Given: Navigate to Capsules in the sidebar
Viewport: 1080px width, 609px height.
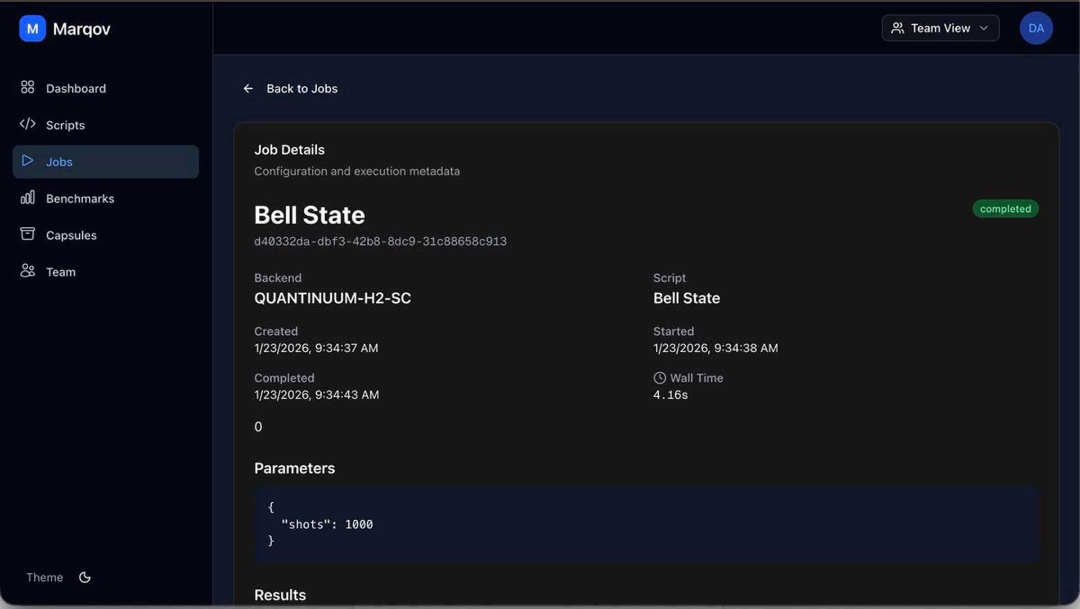Looking at the screenshot, I should coord(71,235).
